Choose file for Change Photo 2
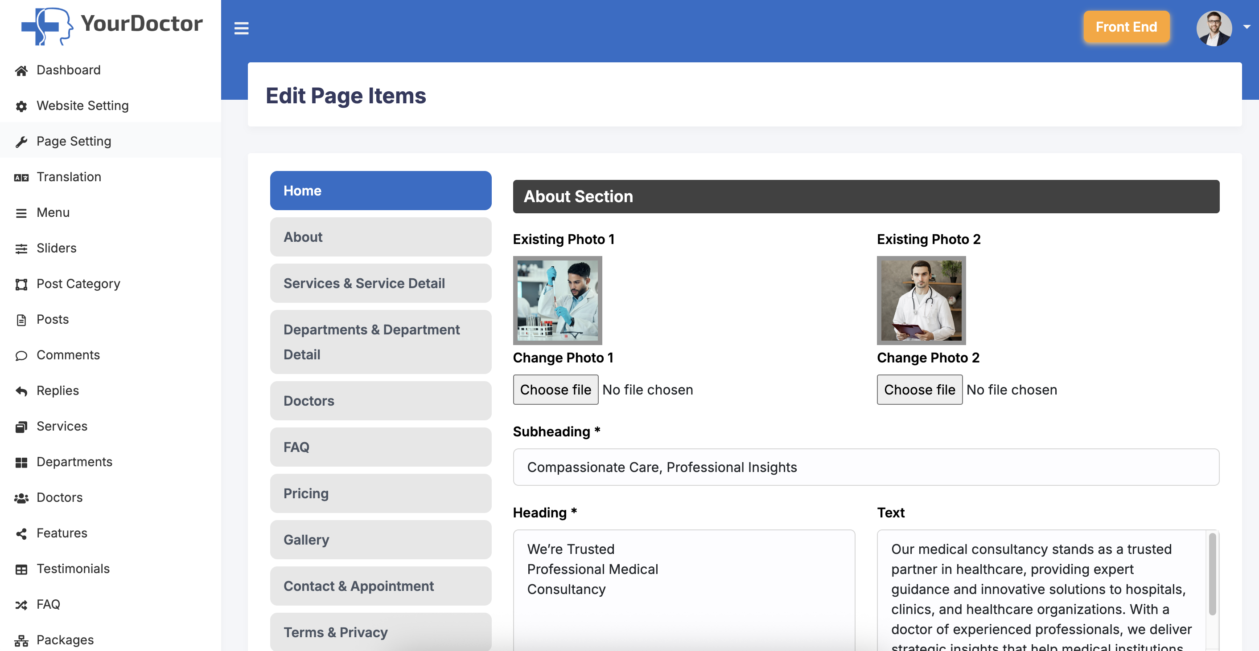 pyautogui.click(x=919, y=390)
